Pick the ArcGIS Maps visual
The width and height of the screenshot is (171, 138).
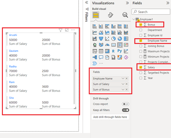[120, 57]
